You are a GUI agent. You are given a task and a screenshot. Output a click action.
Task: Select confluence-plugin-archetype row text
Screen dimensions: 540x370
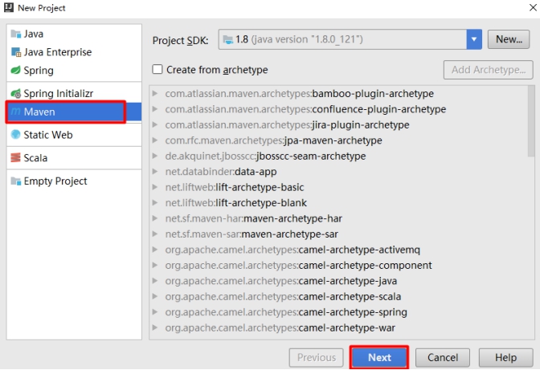click(305, 109)
